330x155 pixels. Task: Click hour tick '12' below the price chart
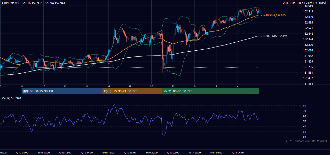coord(65,87)
